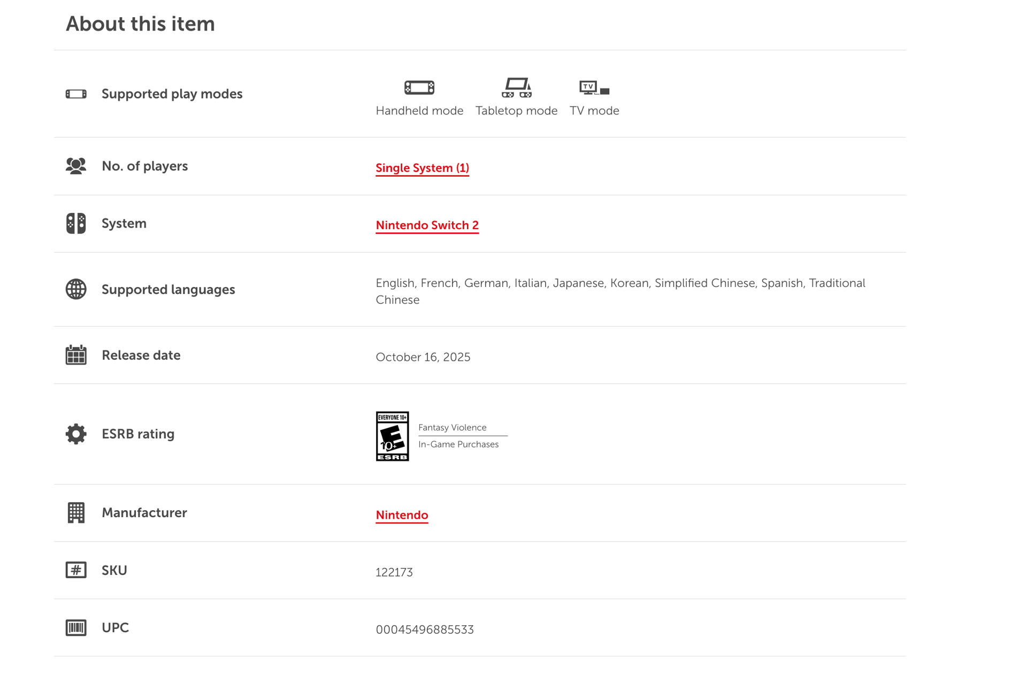Image resolution: width=1027 pixels, height=697 pixels.
Task: Click the Everyone 10+ ESRB badge
Action: (x=392, y=436)
